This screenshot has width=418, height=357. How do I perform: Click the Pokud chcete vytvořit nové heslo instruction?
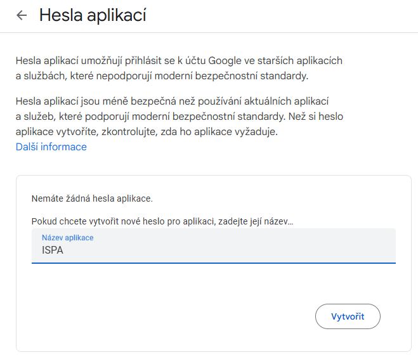[162, 221]
